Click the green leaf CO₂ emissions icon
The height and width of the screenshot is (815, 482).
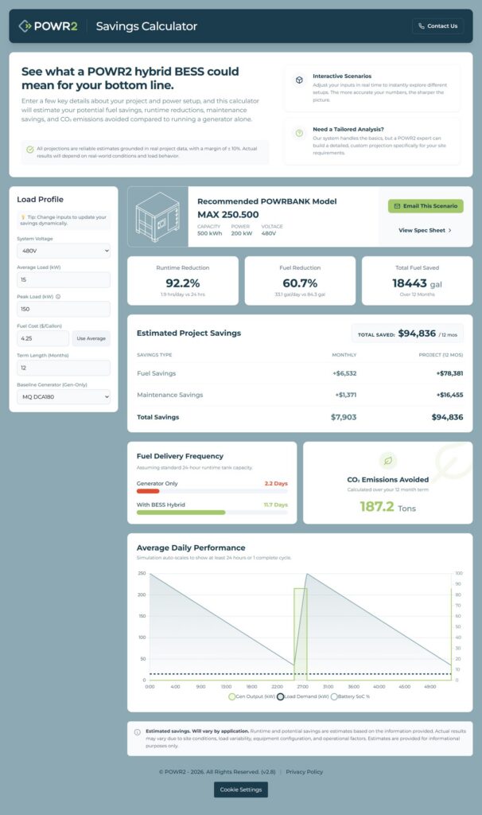pos(387,461)
